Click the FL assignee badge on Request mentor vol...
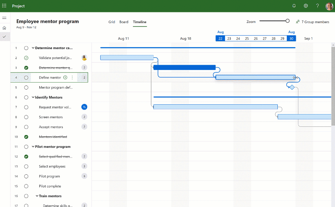 coord(84,107)
